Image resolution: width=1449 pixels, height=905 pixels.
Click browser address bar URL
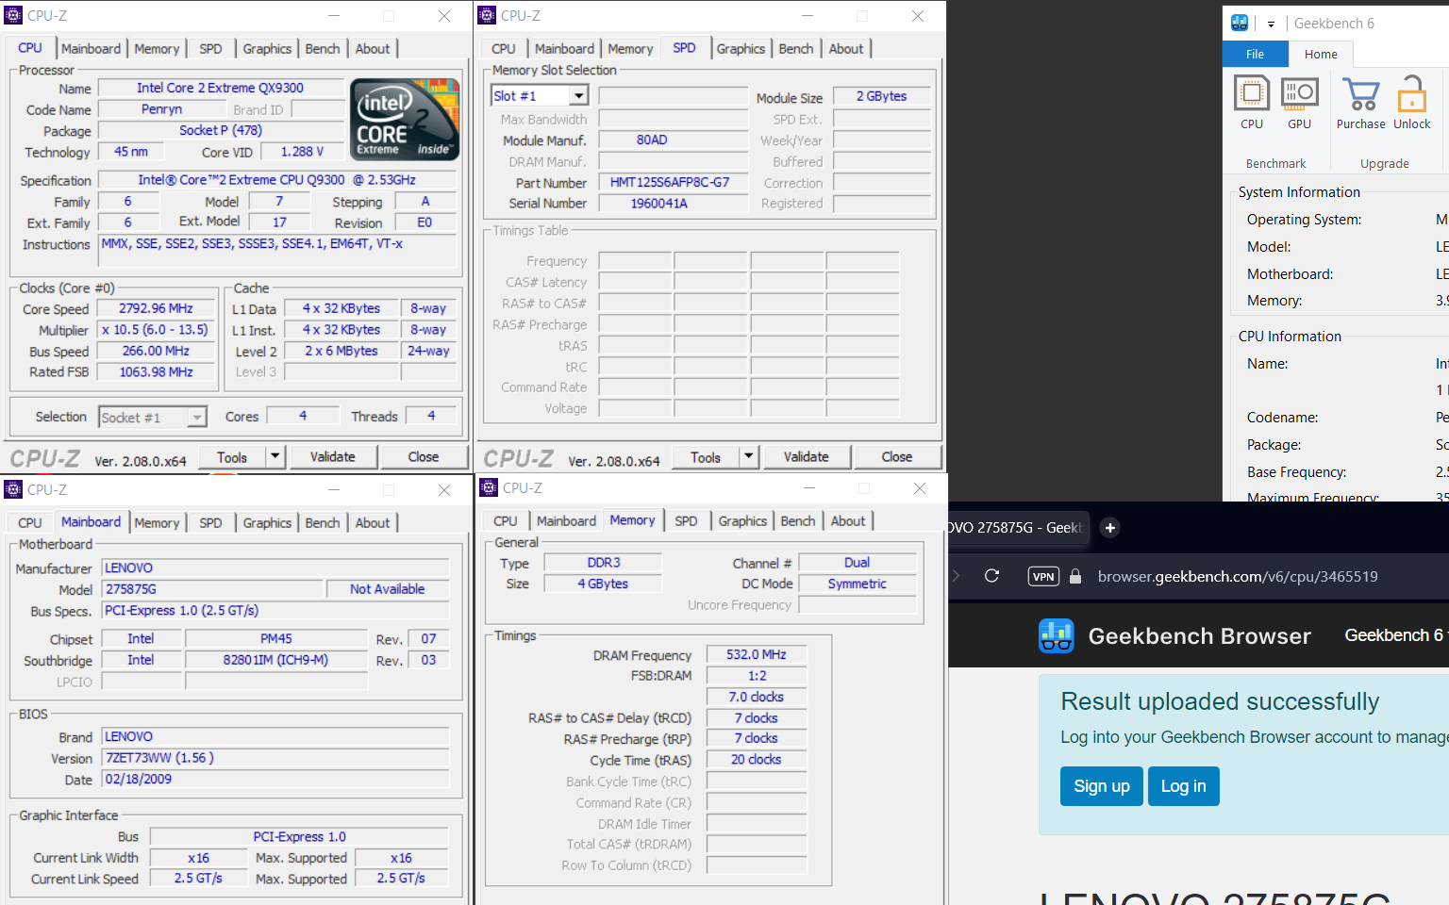pyautogui.click(x=1238, y=576)
